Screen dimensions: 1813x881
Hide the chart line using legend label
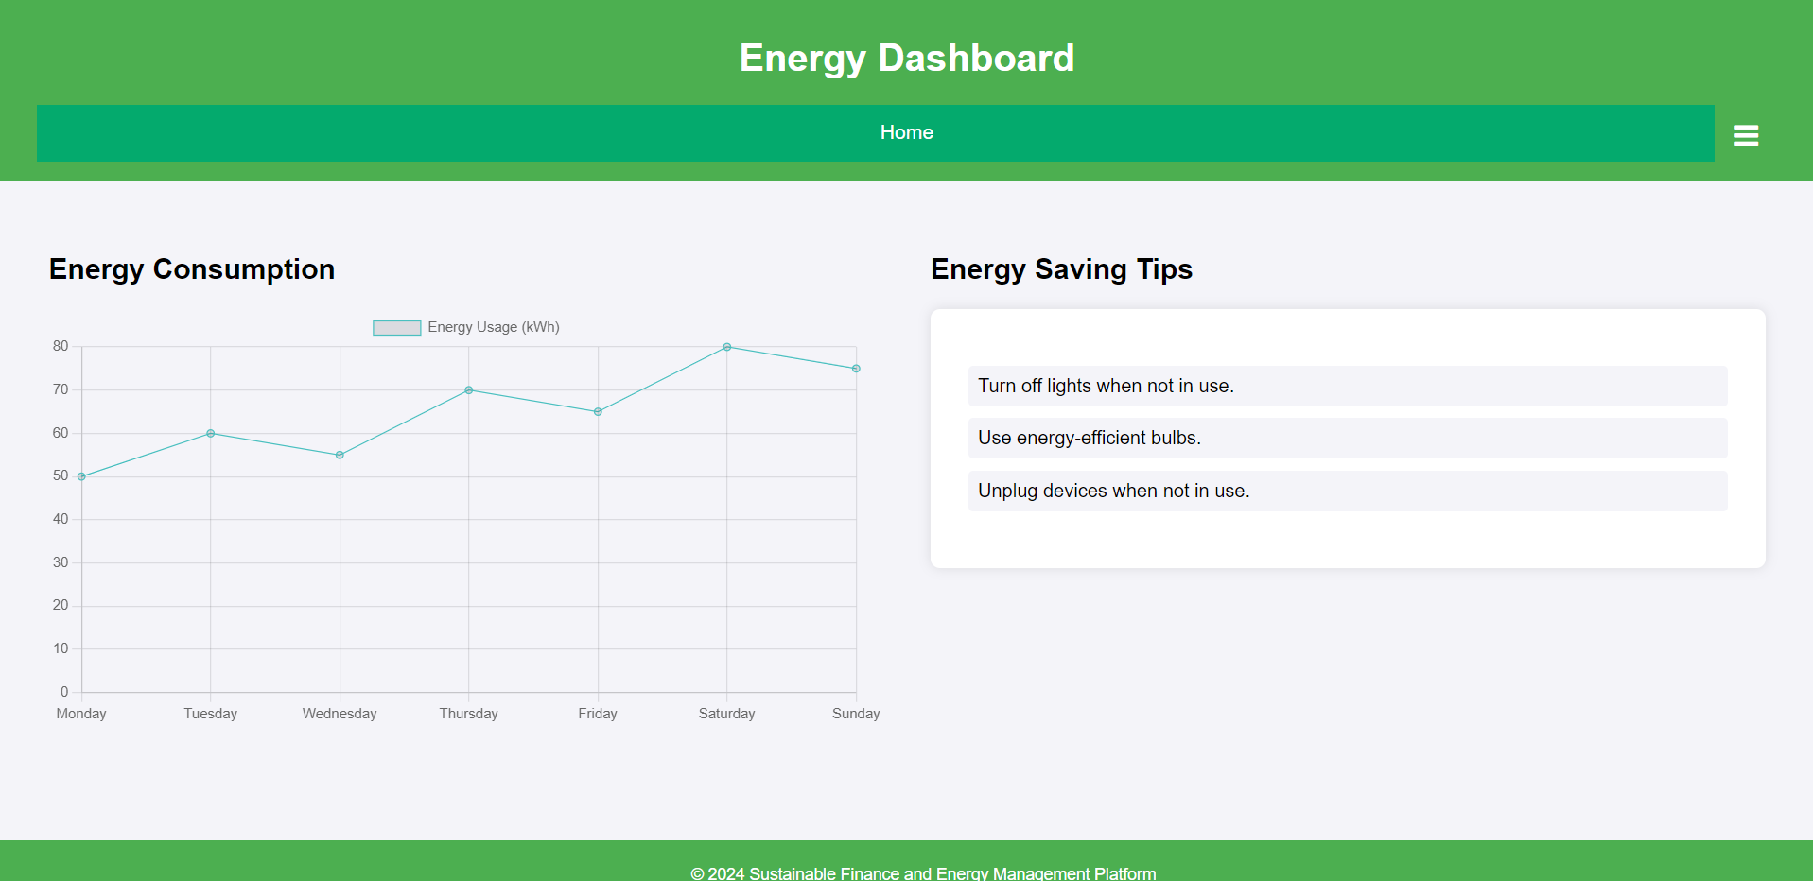click(x=492, y=326)
